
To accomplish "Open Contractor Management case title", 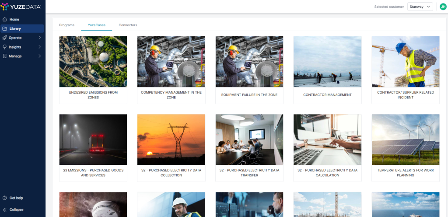I will coord(327,95).
